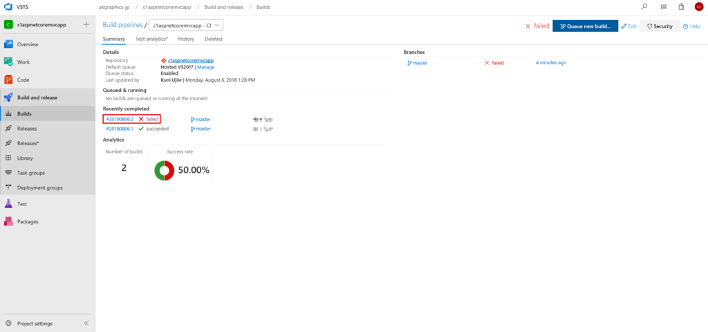Click Build and release breadcrumb
This screenshot has width=708, height=332.
223,7
